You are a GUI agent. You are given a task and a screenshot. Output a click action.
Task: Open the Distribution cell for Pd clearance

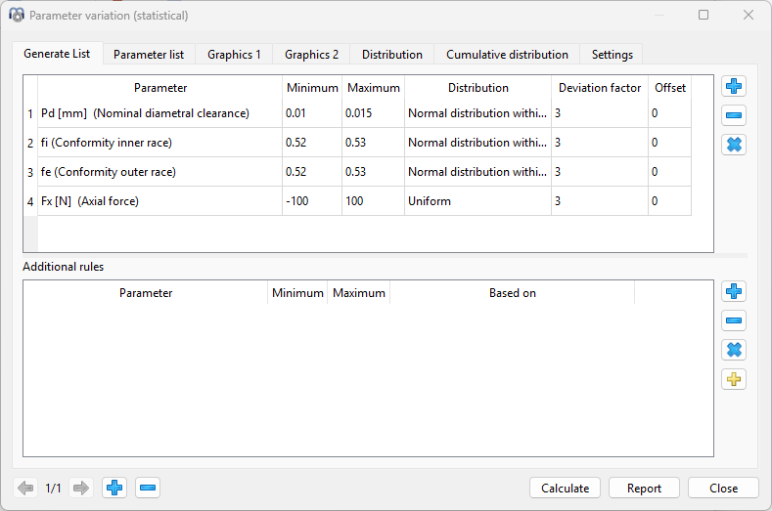pyautogui.click(x=477, y=113)
